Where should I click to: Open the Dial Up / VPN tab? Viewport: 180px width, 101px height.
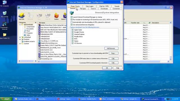point(104,6)
